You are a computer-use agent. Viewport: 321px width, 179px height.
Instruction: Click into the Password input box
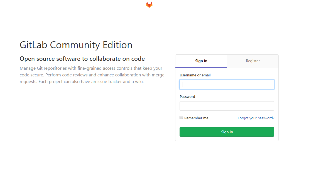pyautogui.click(x=227, y=106)
